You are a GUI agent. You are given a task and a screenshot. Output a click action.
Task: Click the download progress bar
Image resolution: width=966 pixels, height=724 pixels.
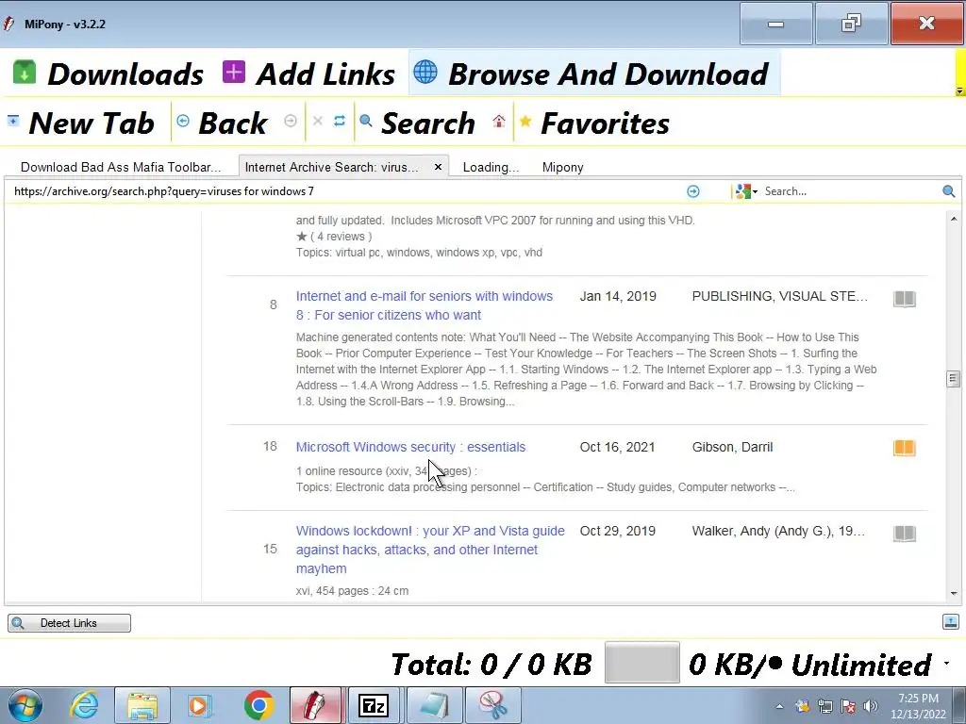click(x=641, y=663)
